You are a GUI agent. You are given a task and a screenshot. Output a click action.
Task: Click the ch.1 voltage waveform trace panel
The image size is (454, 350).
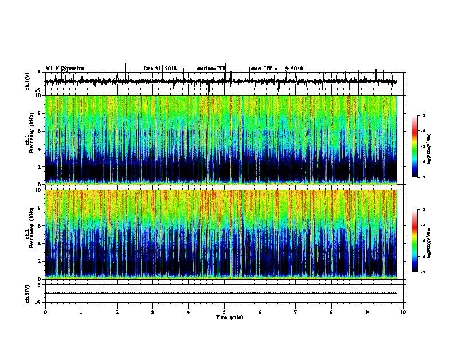point(224,81)
